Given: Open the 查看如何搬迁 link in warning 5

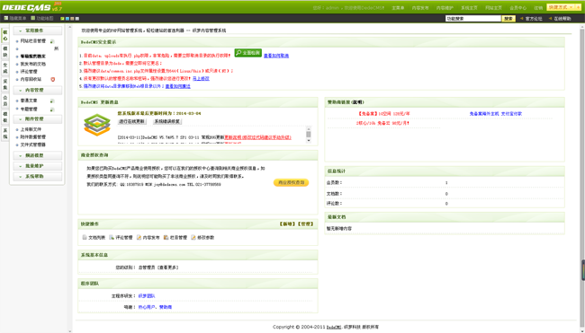Looking at the screenshot, I should pyautogui.click(x=177, y=86).
